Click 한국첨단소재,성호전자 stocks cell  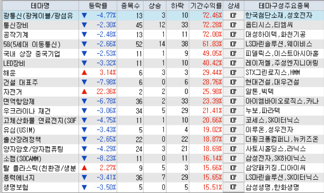279,16
